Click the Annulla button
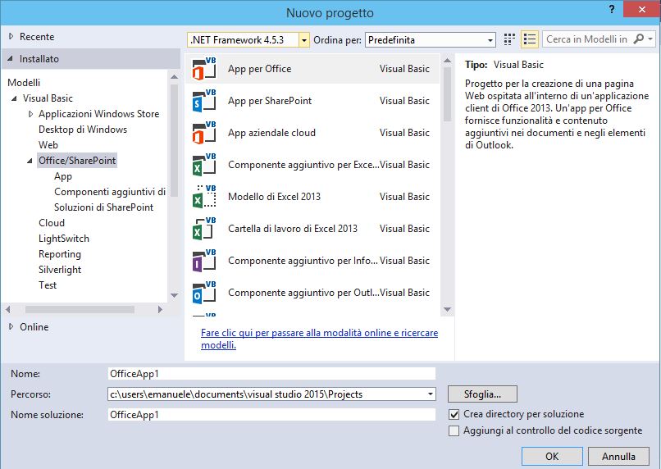 [618, 457]
